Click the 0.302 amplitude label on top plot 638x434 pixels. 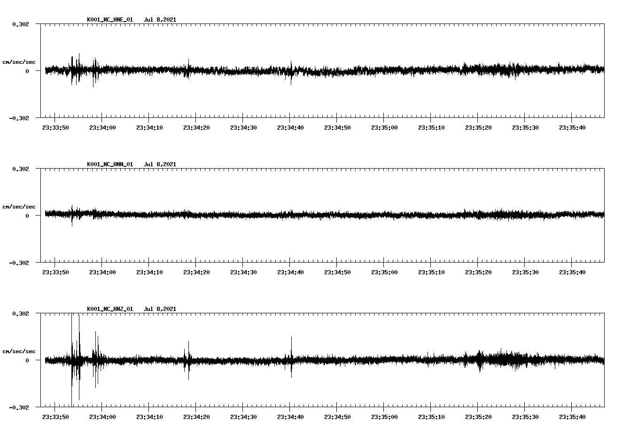22,23
